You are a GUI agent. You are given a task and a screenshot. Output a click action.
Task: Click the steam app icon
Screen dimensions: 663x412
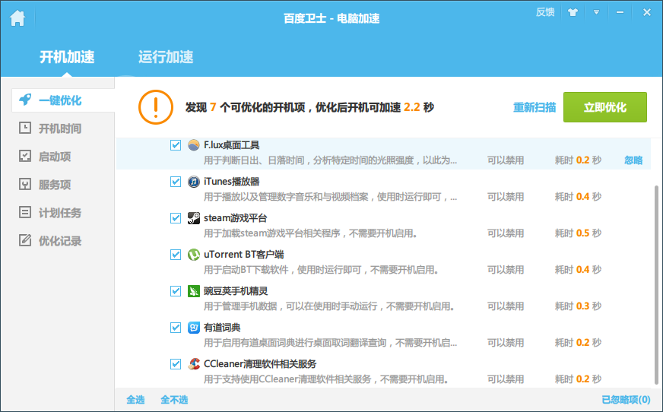(194, 218)
